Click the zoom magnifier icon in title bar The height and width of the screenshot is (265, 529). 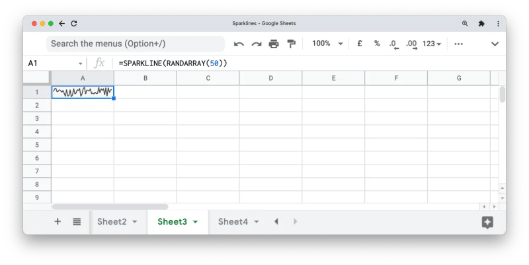[x=465, y=23]
